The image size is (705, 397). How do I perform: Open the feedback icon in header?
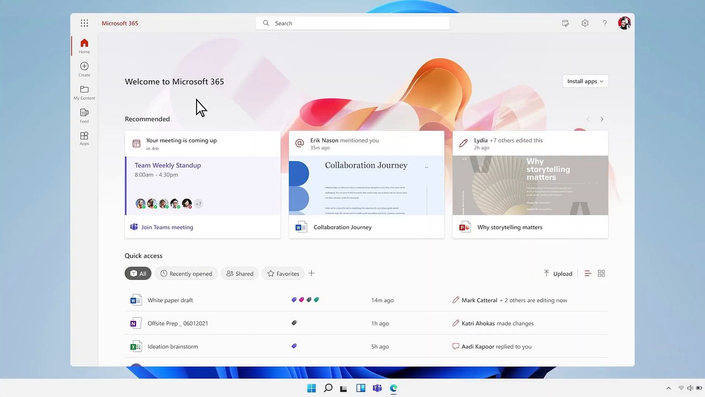pyautogui.click(x=565, y=23)
